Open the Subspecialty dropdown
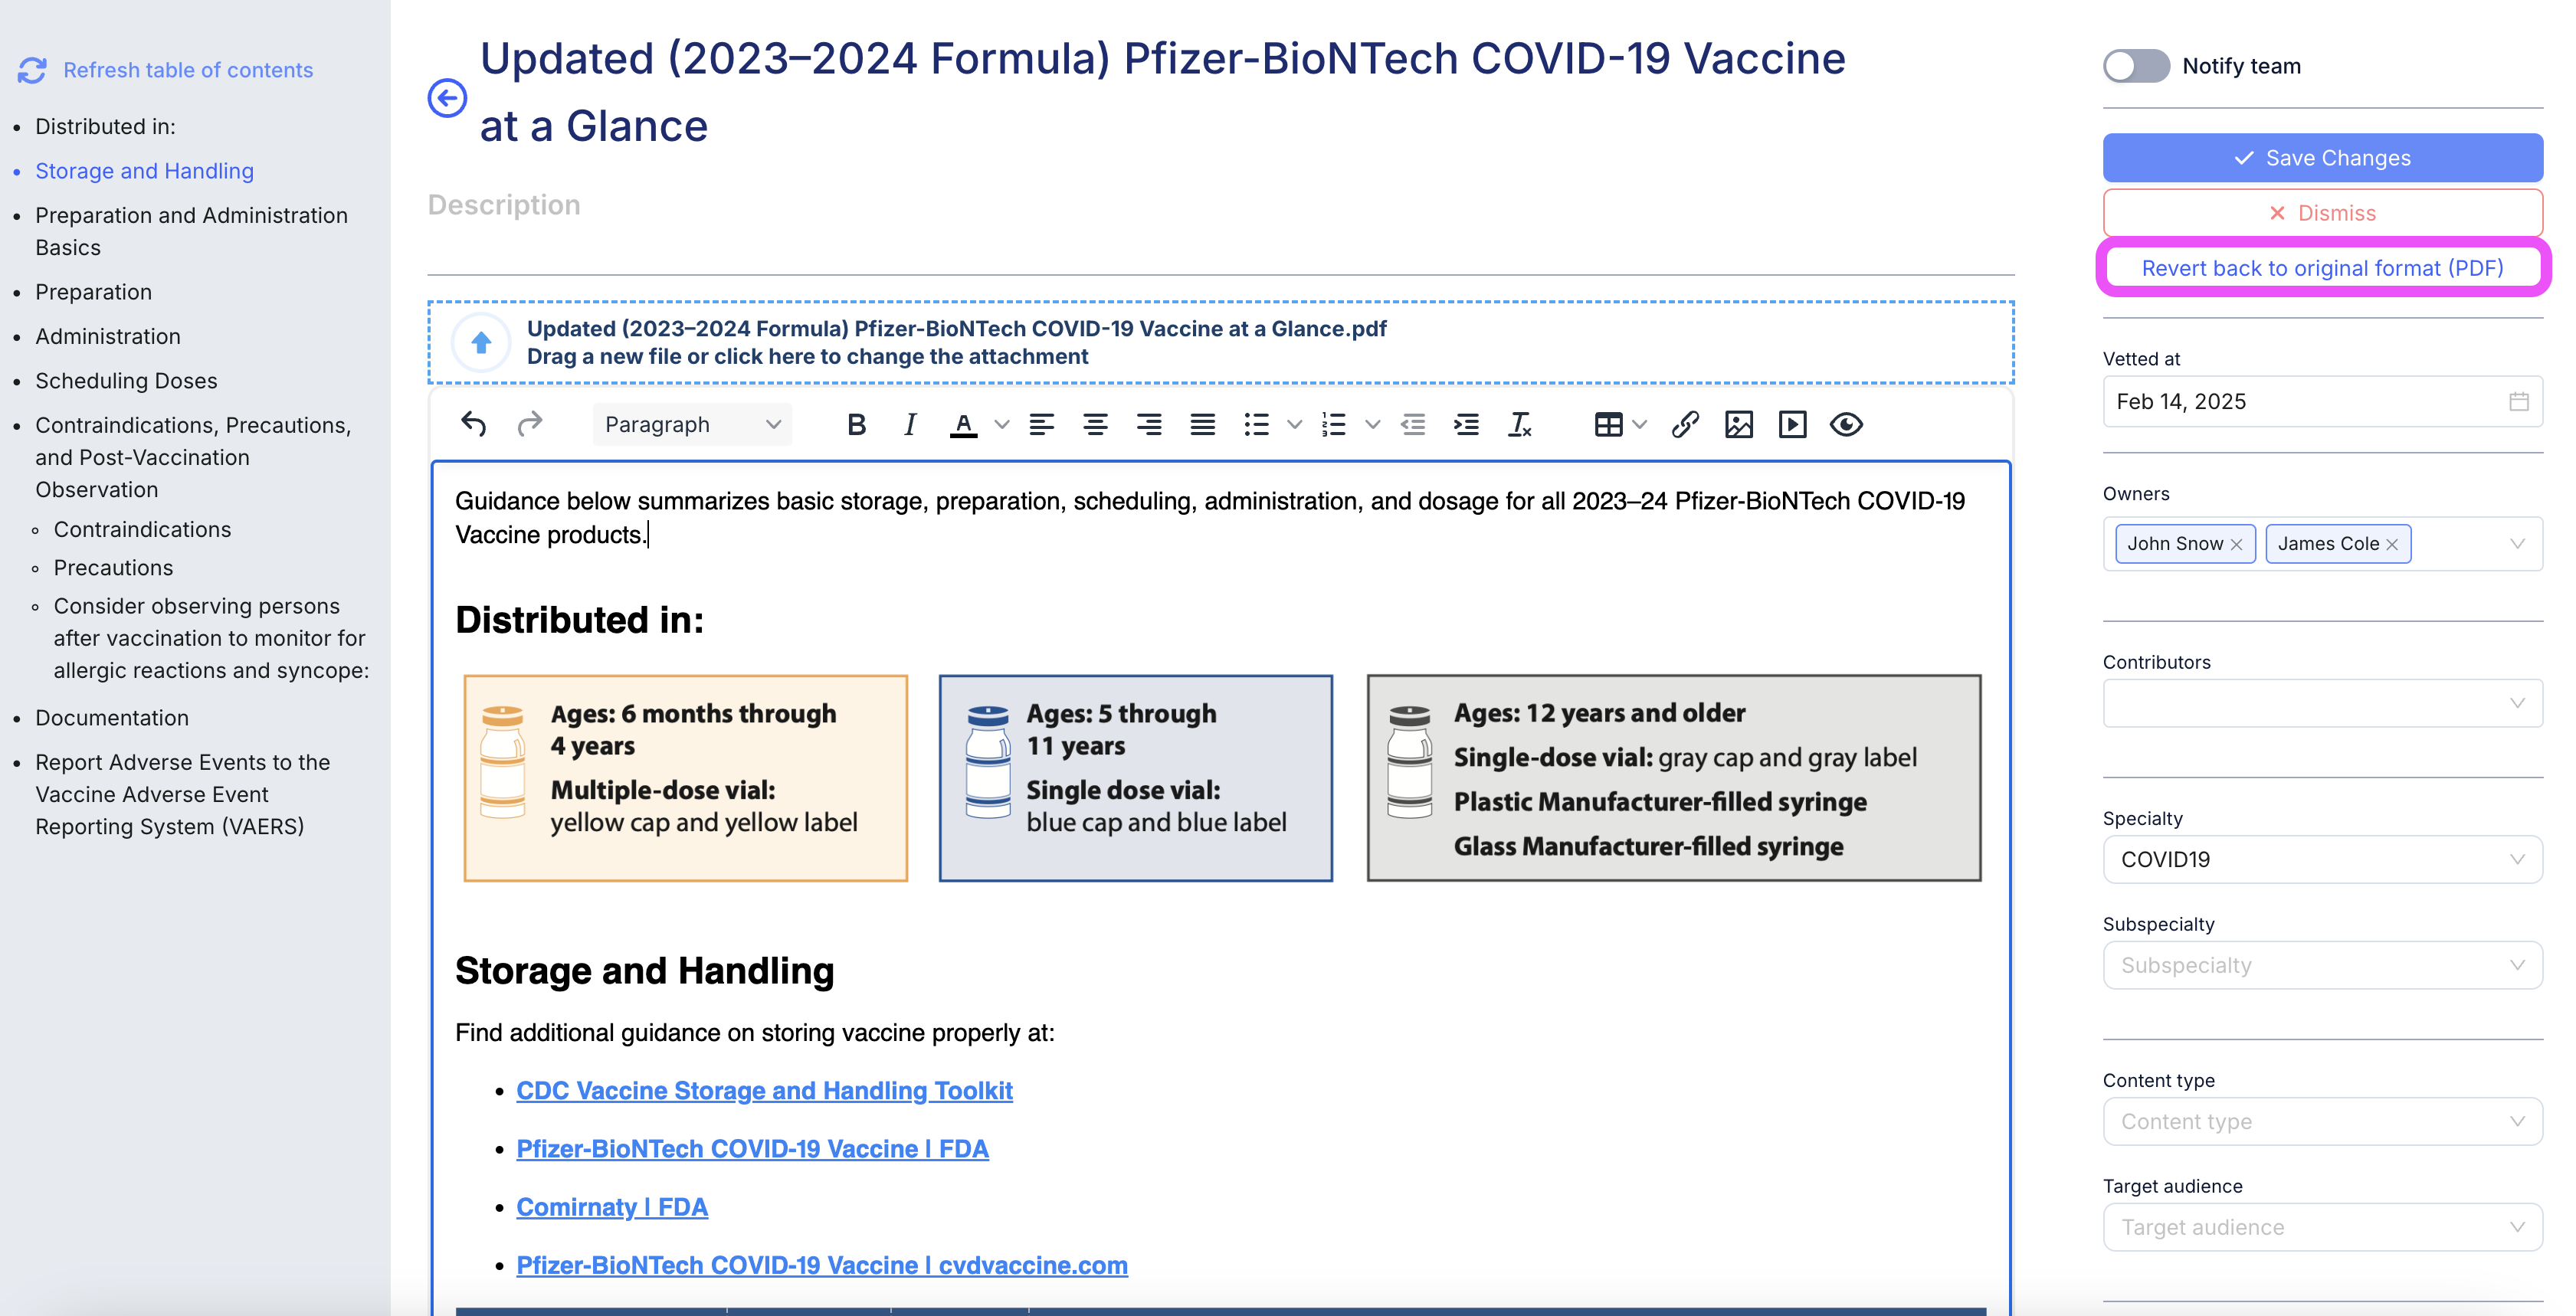This screenshot has width=2576, height=1316. click(x=2322, y=965)
